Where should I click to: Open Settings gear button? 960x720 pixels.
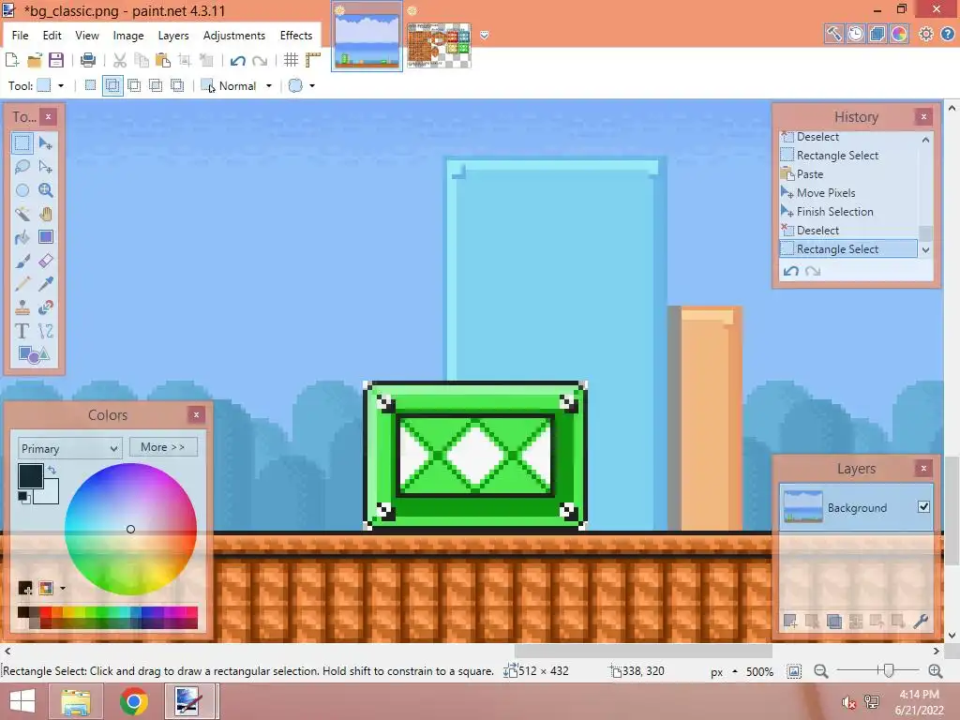point(925,34)
